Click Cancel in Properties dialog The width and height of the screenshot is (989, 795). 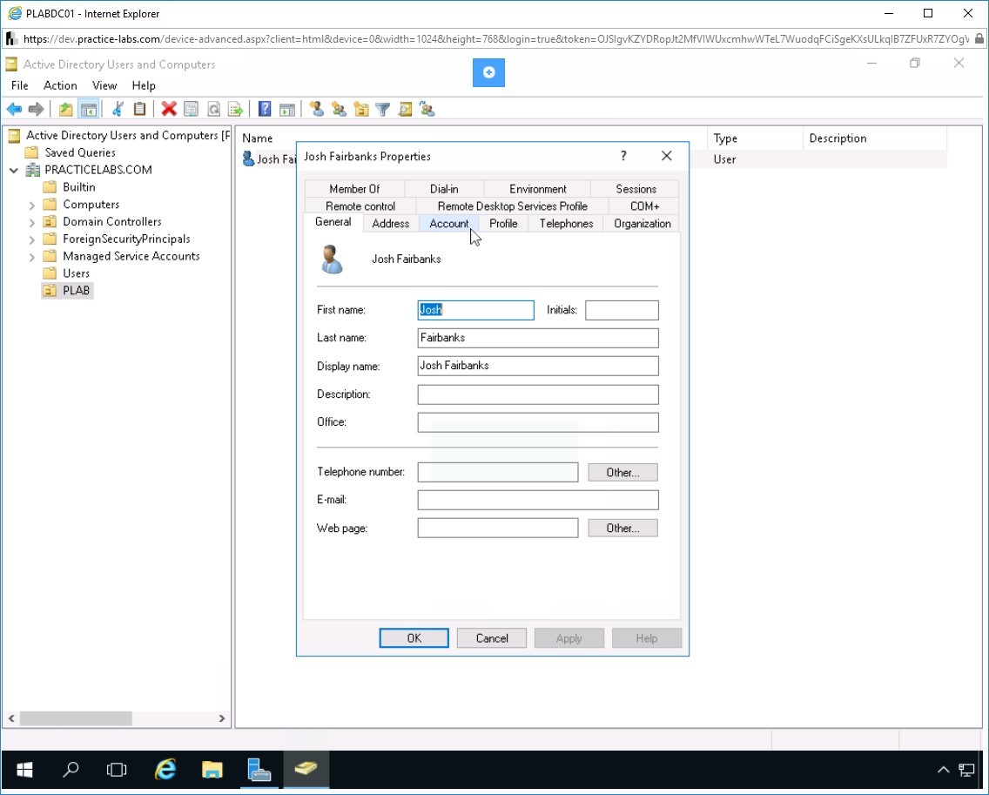click(491, 638)
